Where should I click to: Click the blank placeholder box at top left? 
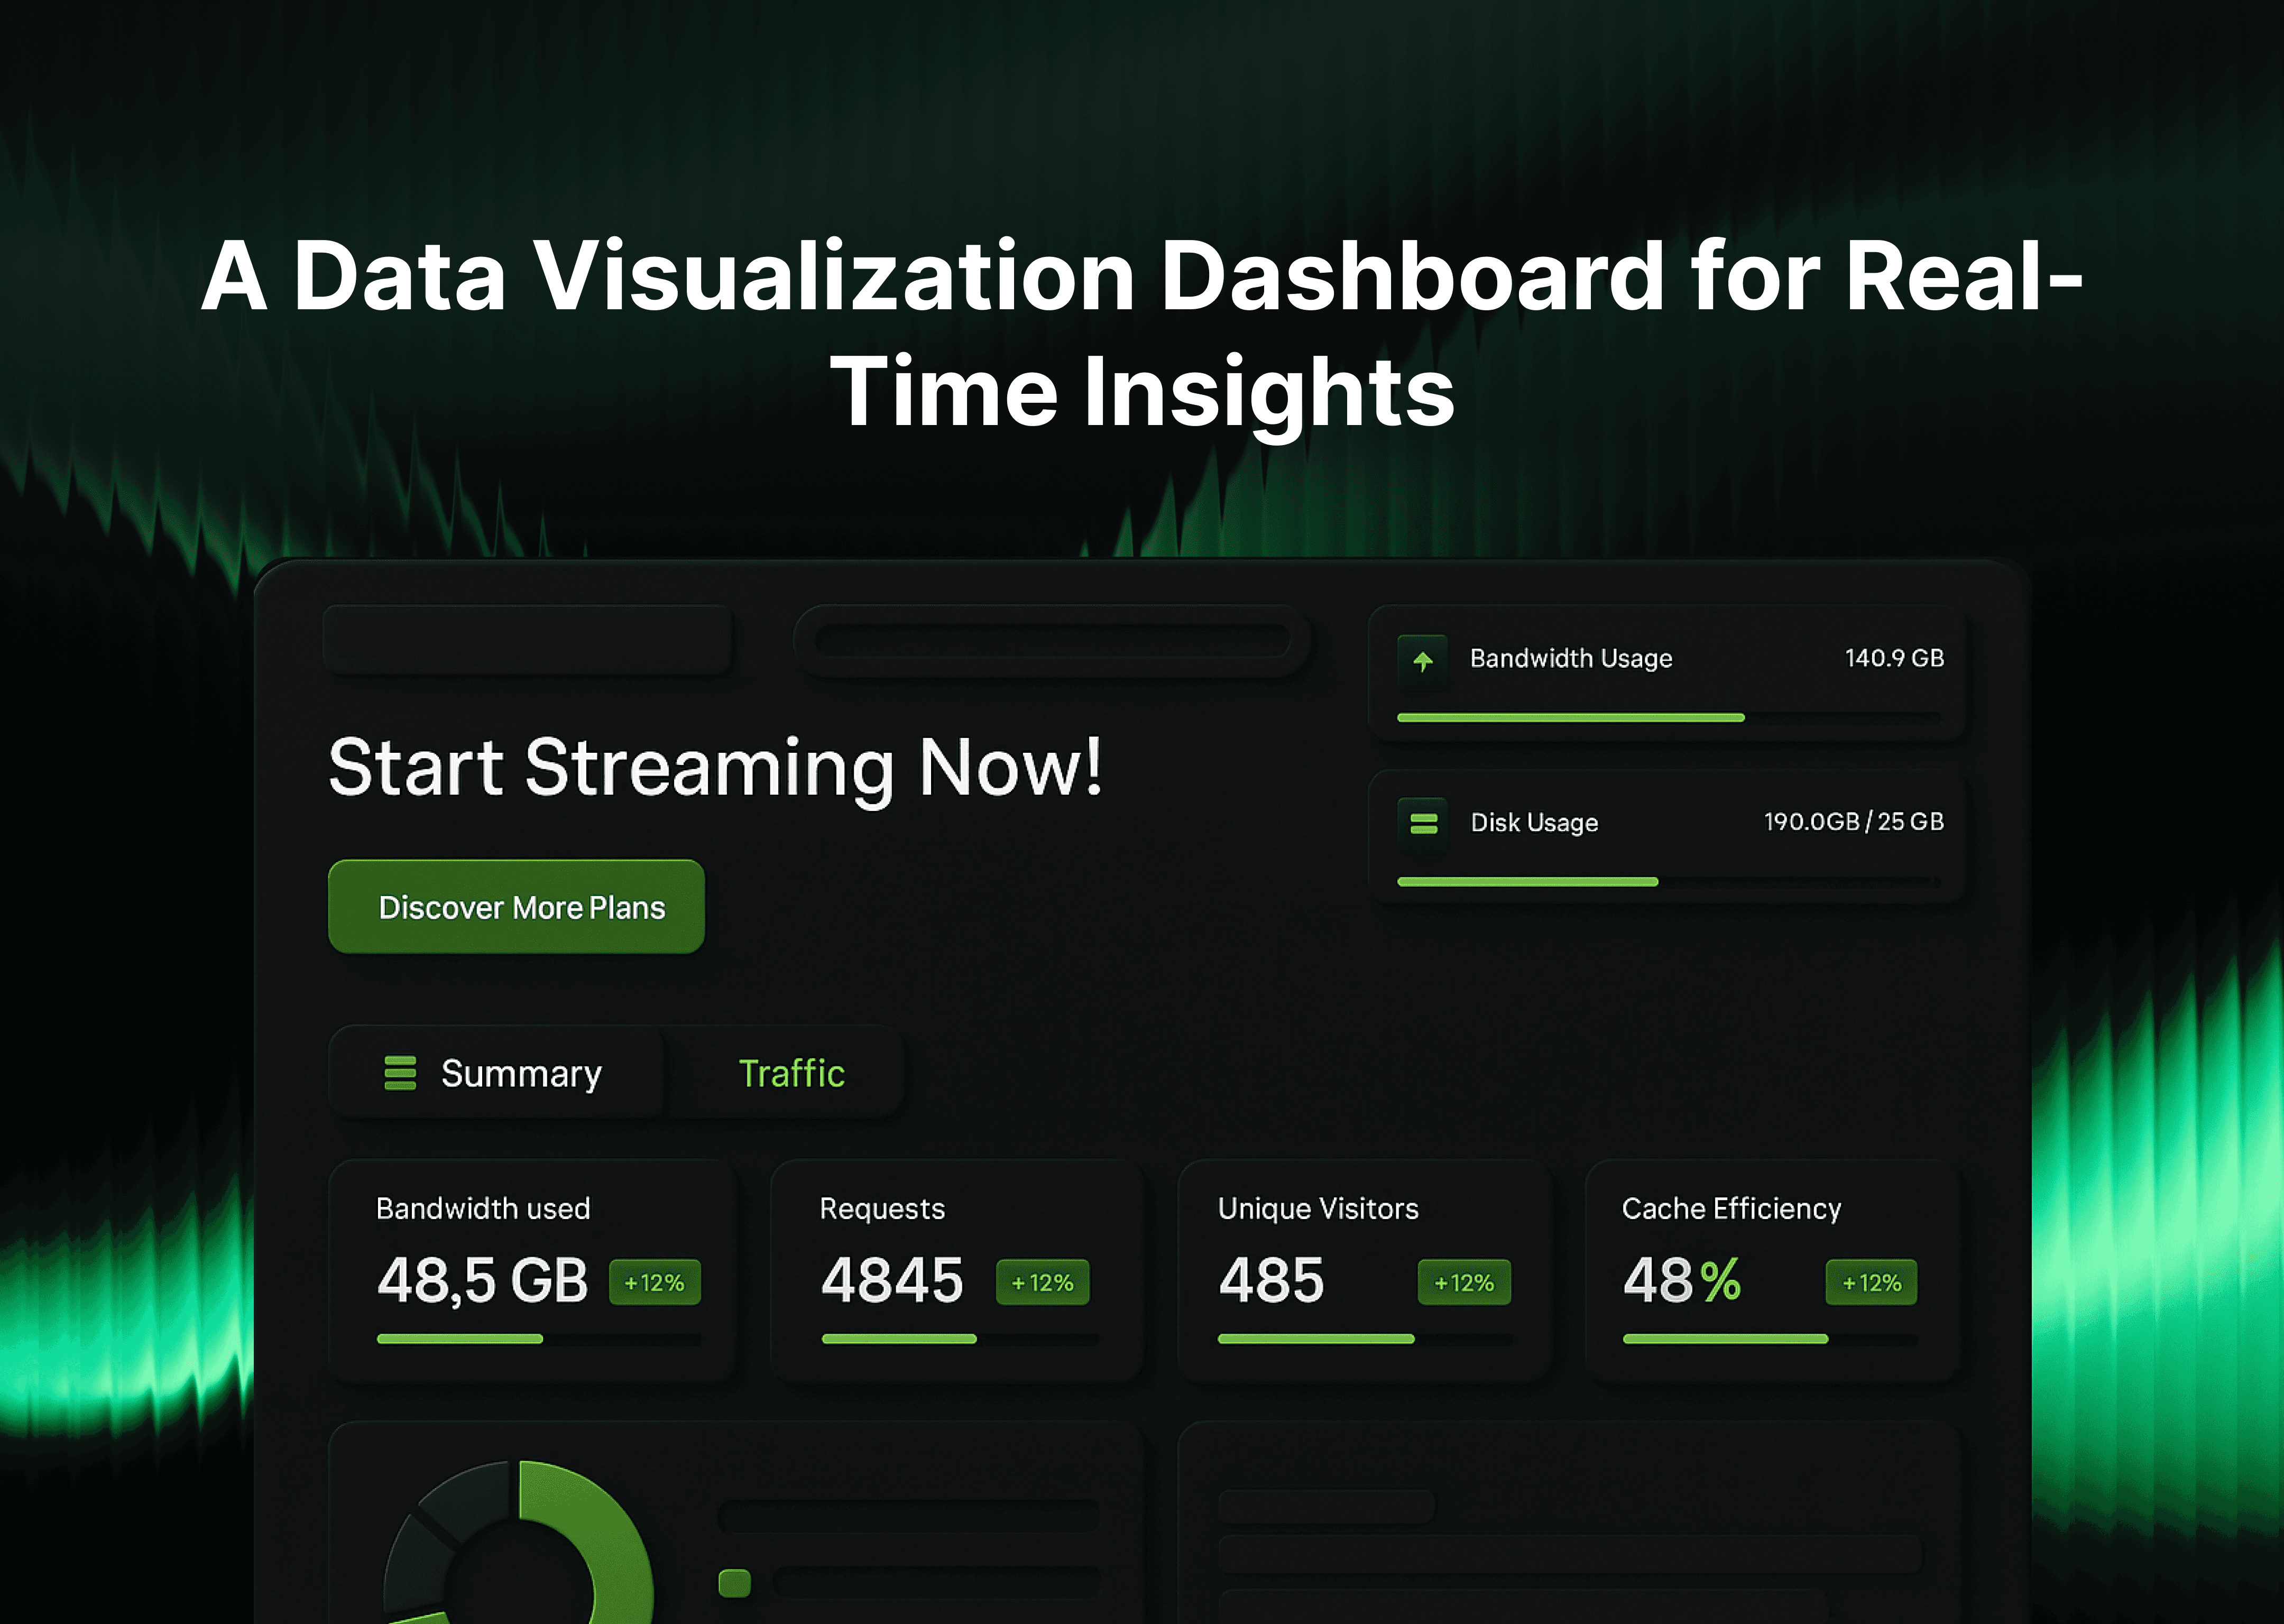528,640
